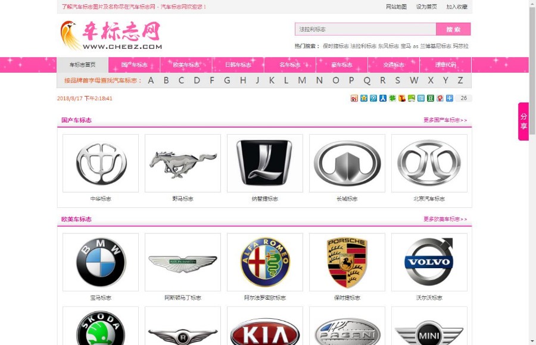536x345 pixels.
Task: Open 车标志首页 tab
Action: [82, 65]
